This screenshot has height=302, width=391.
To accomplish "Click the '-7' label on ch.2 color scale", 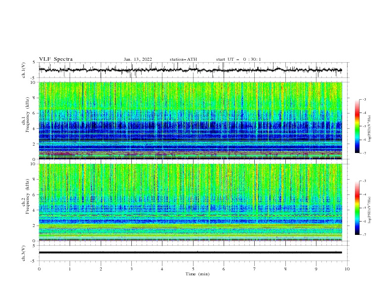I will [364, 235].
